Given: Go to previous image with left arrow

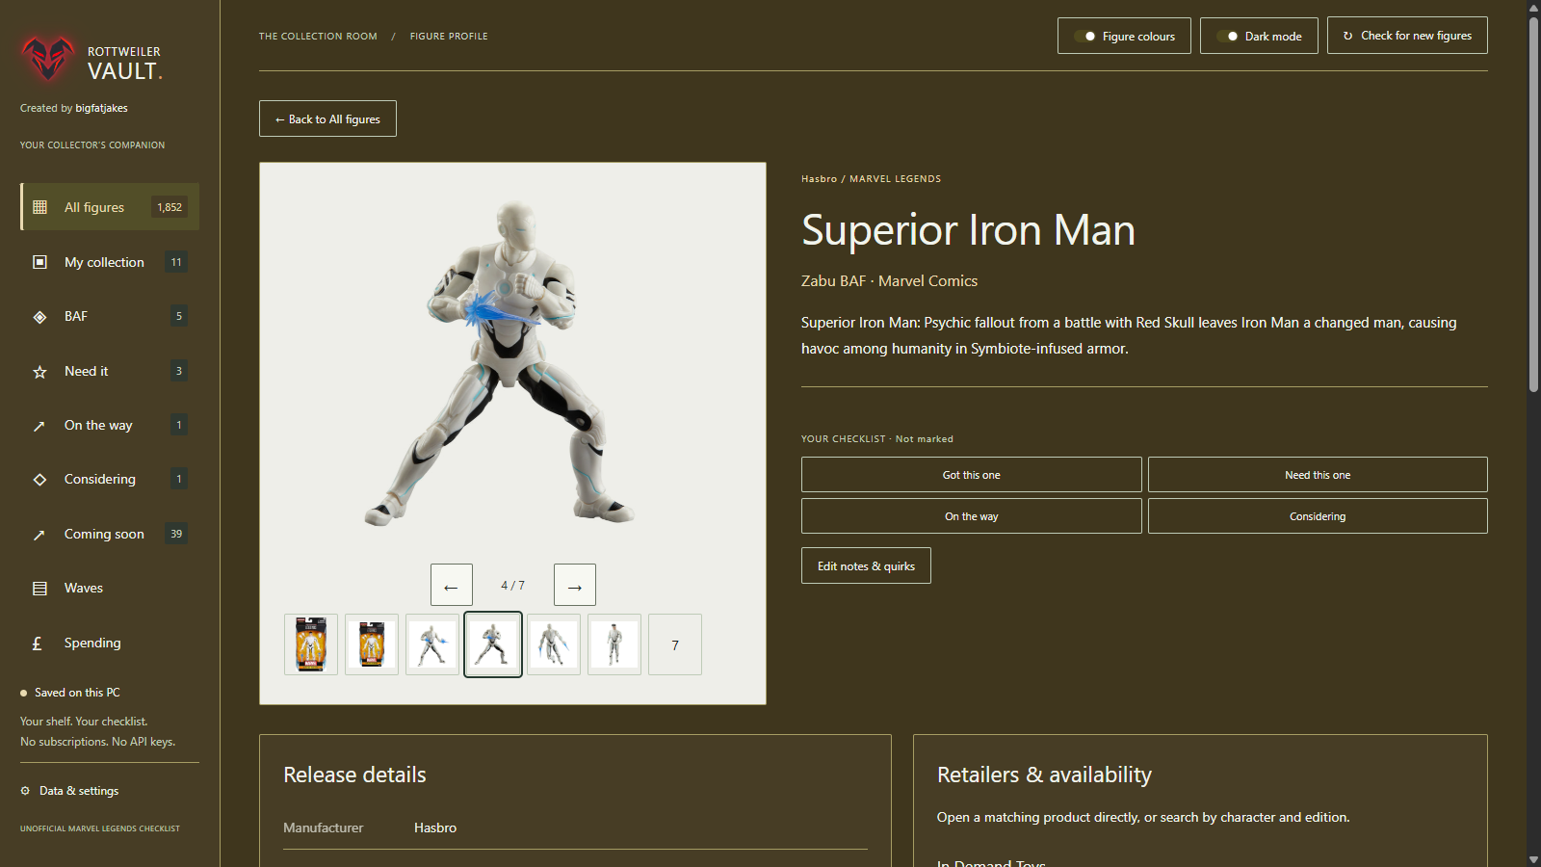Looking at the screenshot, I should (451, 585).
